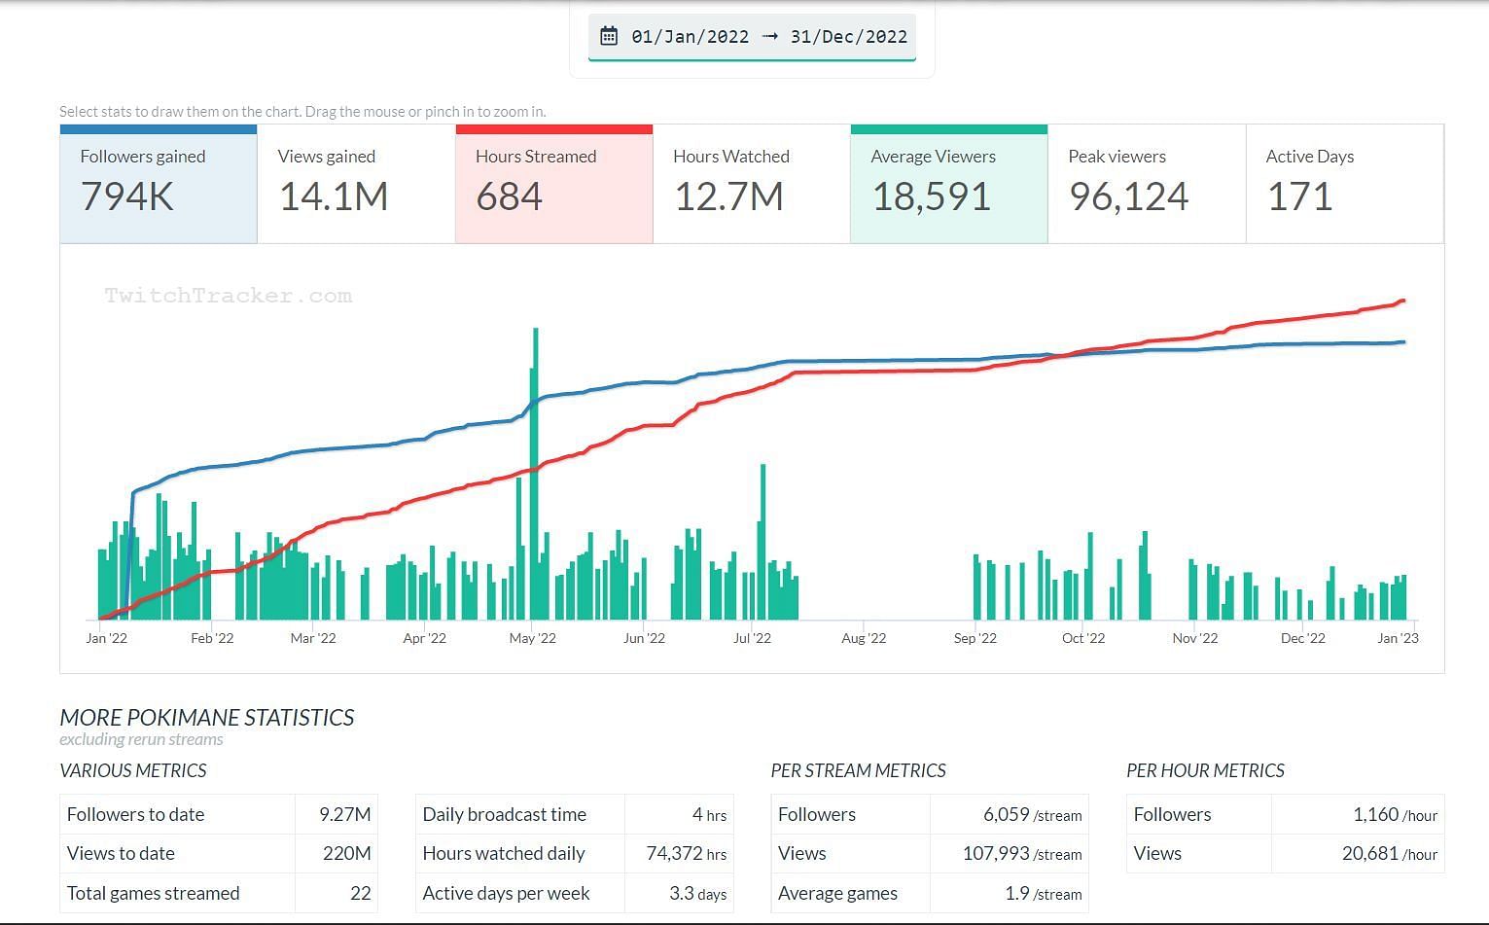Select the 6,059 /stream followers value
Screen dimensions: 1489x925
[1033, 814]
